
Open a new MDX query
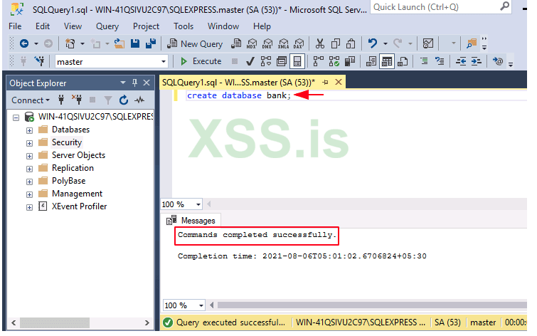point(252,43)
